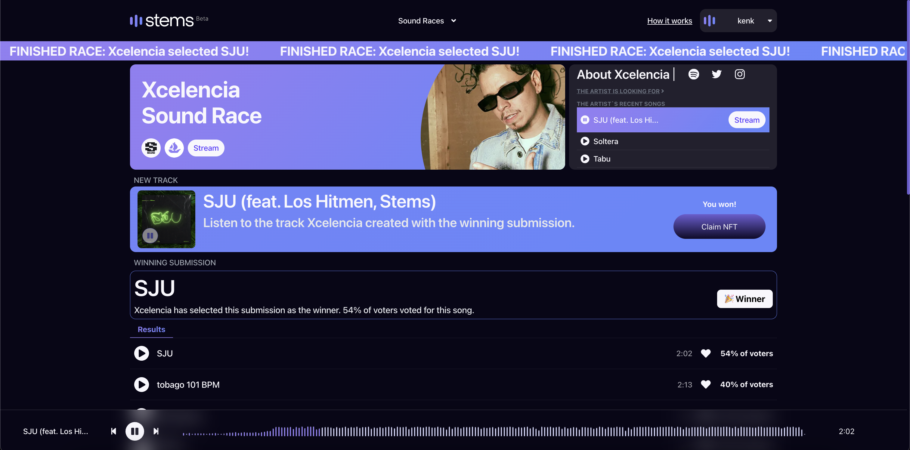Image resolution: width=910 pixels, height=450 pixels.
Task: Click the Sound.xyz round icon in banner
Action: coord(151,148)
